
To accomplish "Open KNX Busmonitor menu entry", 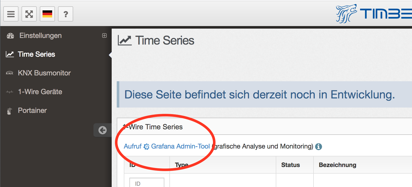I will (x=44, y=73).
